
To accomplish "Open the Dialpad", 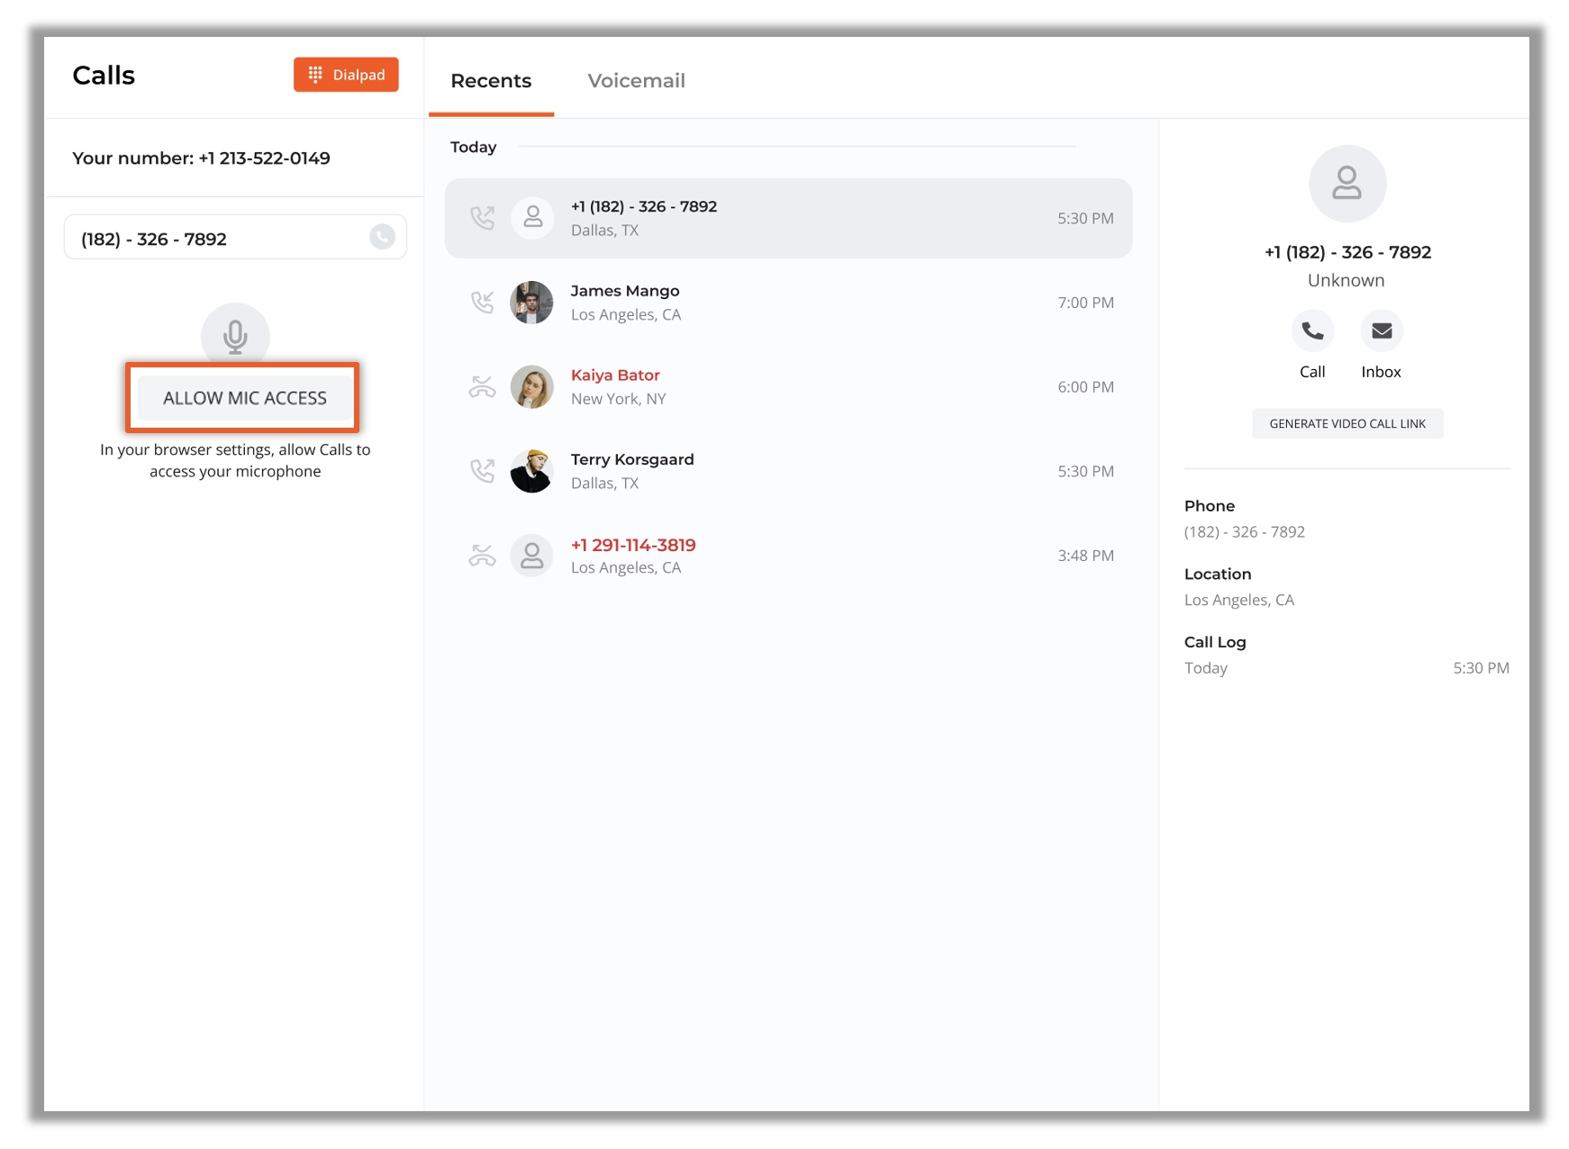I will point(346,75).
